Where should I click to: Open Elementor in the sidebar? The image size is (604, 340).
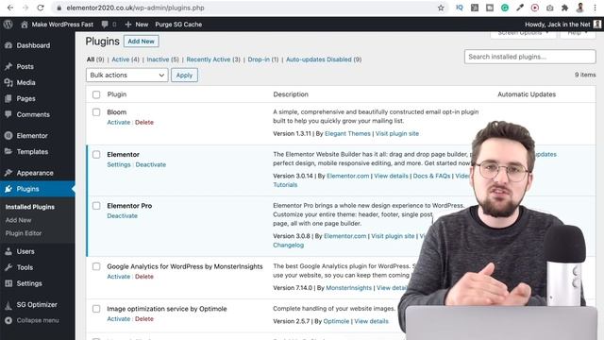pos(32,136)
